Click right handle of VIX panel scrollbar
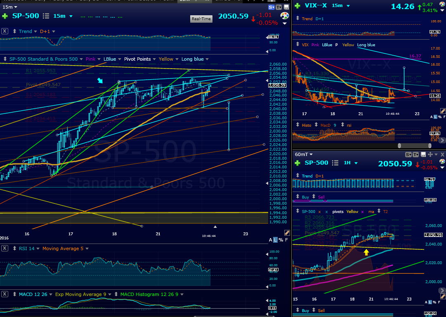446x317 pixels. click(429, 146)
